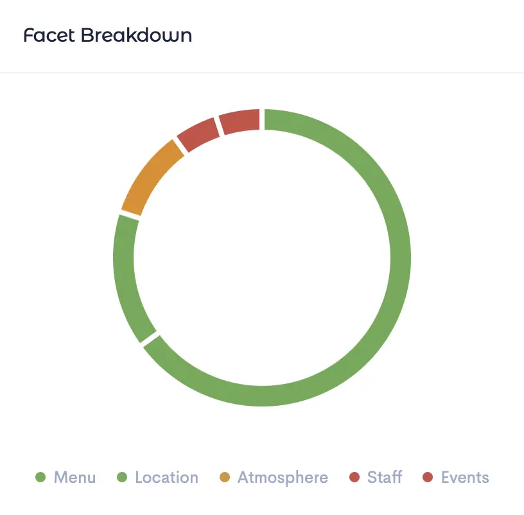
Task: Click the green dot beside Menu legend
Action: click(x=40, y=477)
